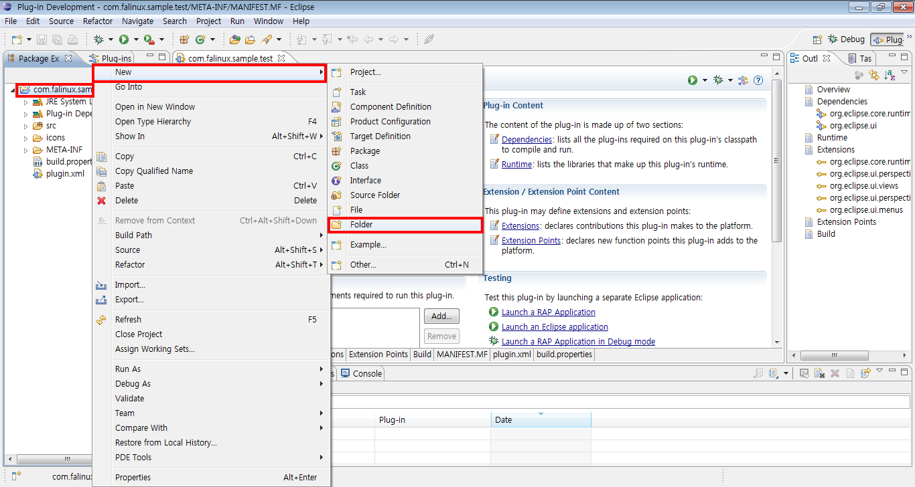Click the Debug bug icon in main toolbar
The image size is (915, 487).
pos(98,39)
